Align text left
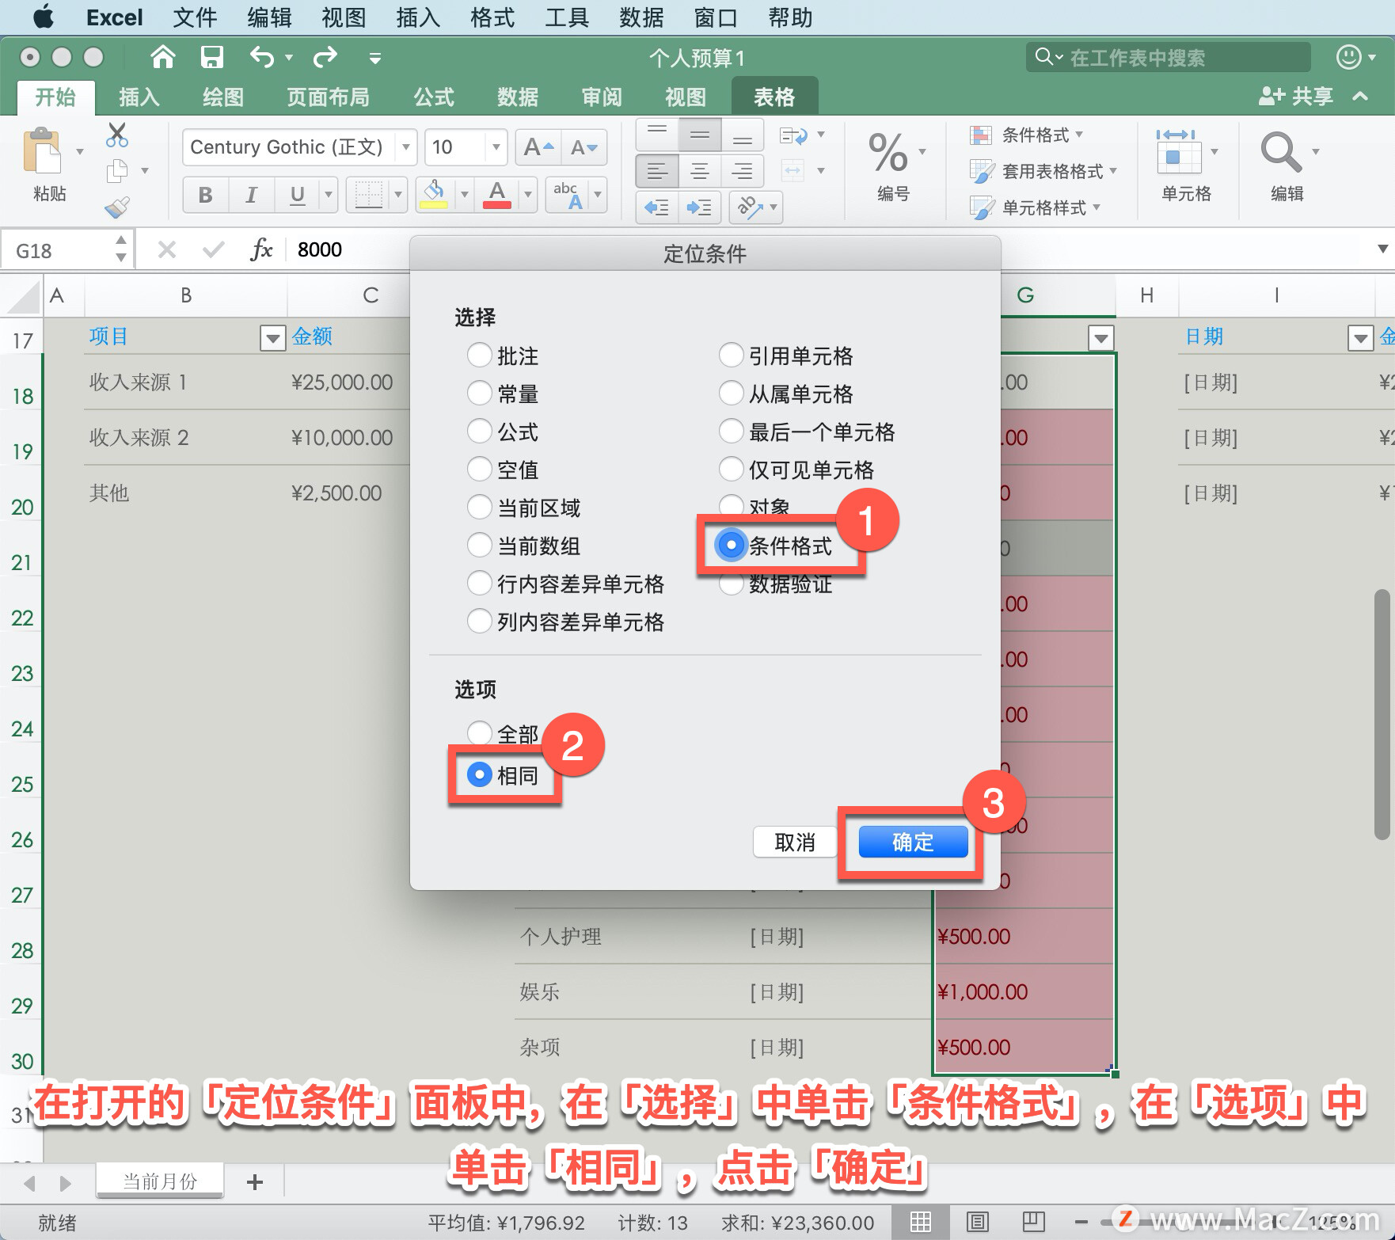This screenshot has width=1395, height=1240. pos(656,170)
